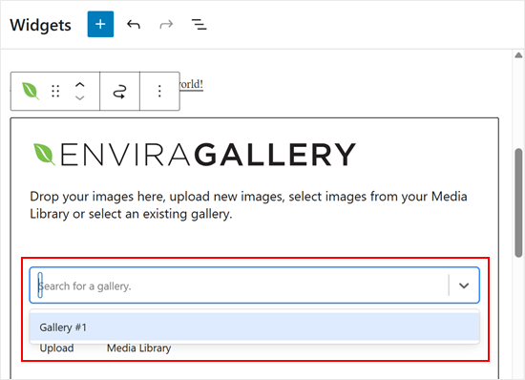Undo the last change
This screenshot has height=380, width=525.
pyautogui.click(x=134, y=25)
